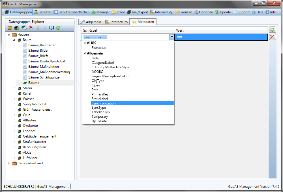The width and height of the screenshot is (283, 192).
Task: Click the open book icon in explorer toolbar
Action: [52, 28]
